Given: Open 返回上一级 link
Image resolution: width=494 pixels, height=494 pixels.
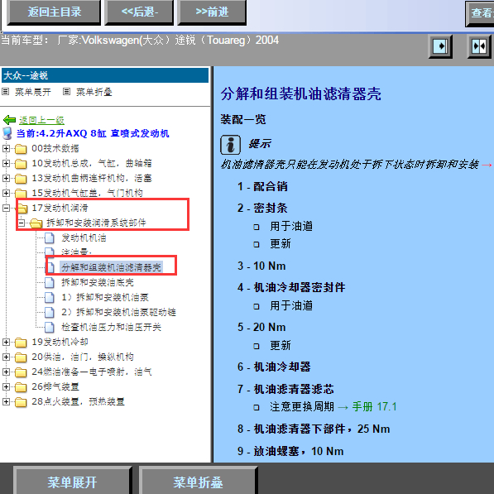Looking at the screenshot, I should [41, 120].
